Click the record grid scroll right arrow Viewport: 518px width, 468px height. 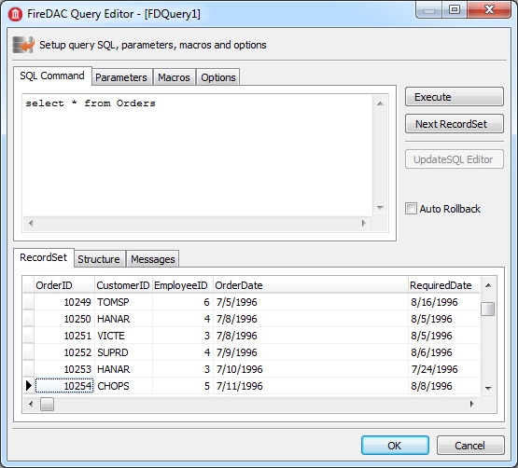pos(471,404)
